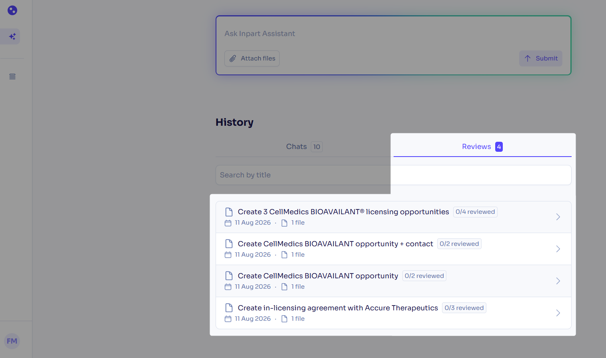
Task: Click the Search by title field
Action: click(x=394, y=175)
